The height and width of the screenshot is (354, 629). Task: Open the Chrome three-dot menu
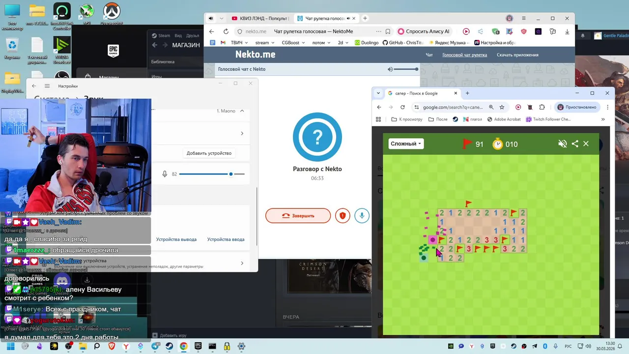[x=607, y=107]
